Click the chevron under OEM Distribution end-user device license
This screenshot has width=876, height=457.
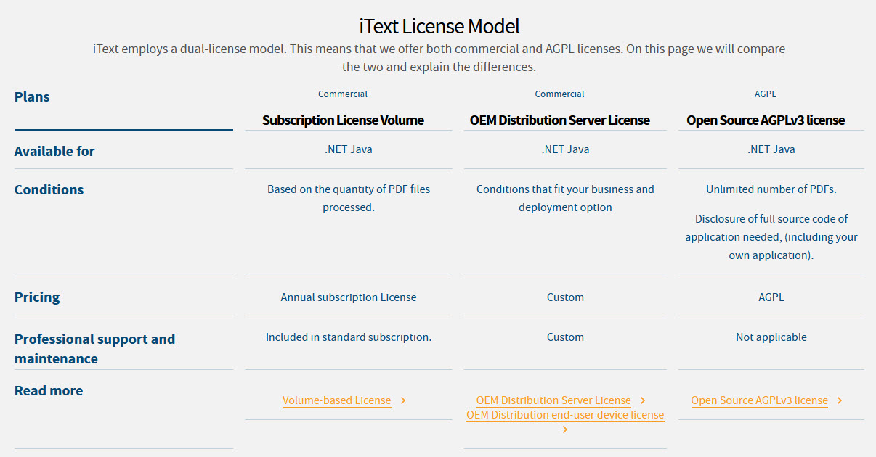pyautogui.click(x=564, y=429)
